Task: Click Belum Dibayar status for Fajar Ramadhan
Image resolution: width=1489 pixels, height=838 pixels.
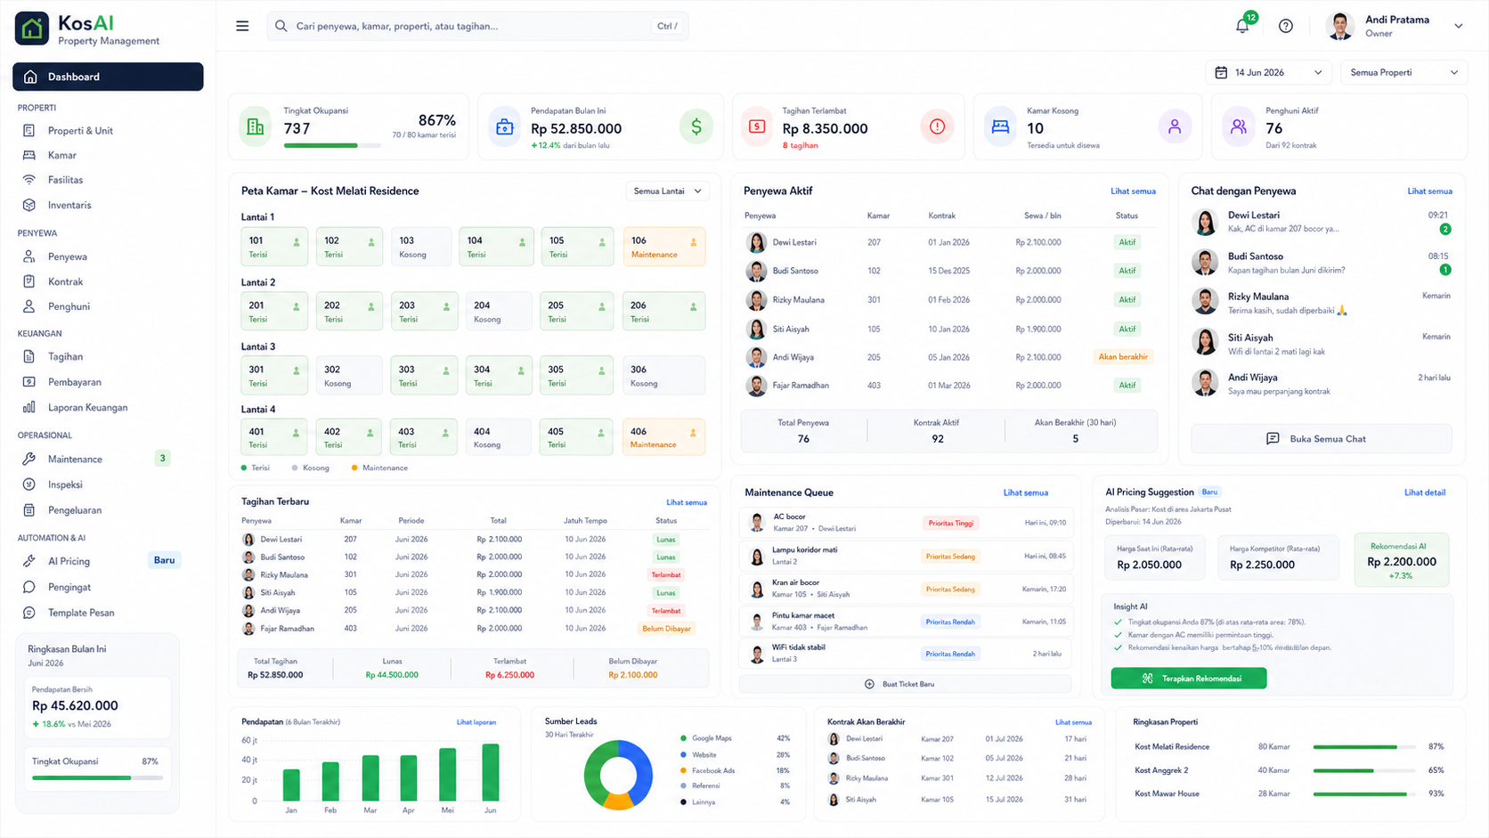Action: (666, 629)
